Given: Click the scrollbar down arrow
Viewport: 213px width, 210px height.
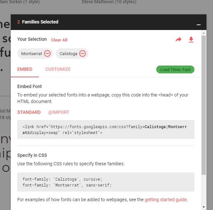Looking at the screenshot, I should [204, 207].
